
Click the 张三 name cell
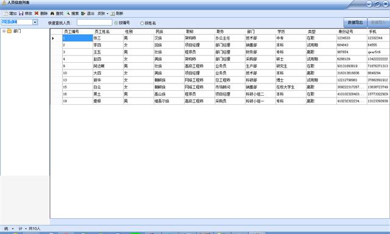tap(108, 38)
